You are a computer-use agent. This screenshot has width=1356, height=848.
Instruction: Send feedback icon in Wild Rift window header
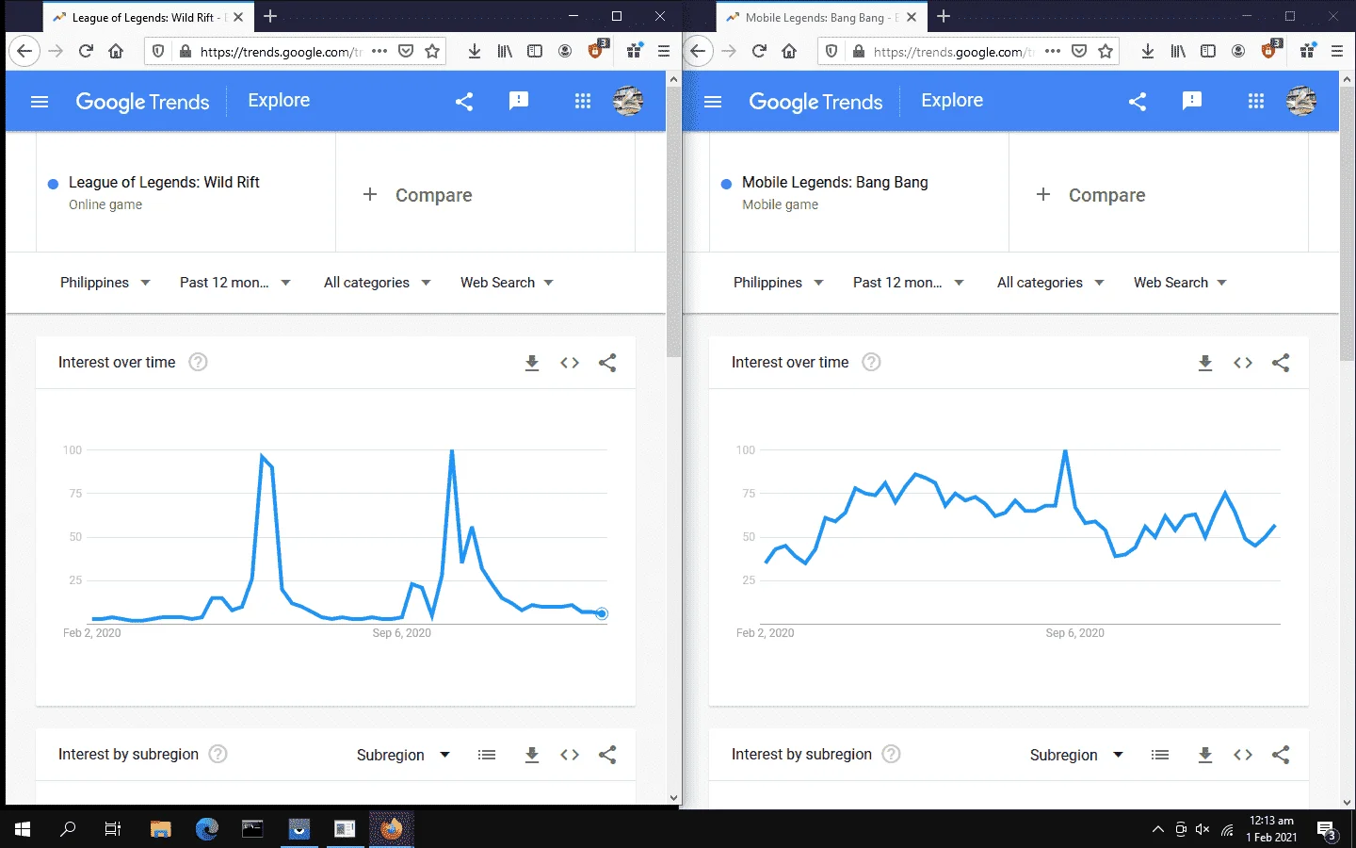pyautogui.click(x=519, y=101)
